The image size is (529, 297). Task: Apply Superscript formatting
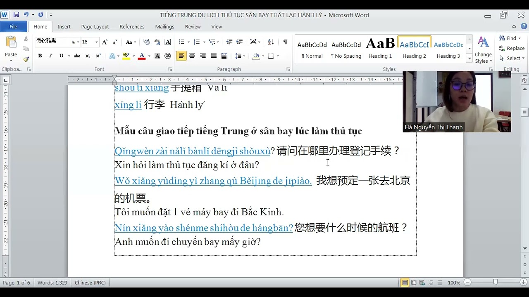click(x=98, y=56)
